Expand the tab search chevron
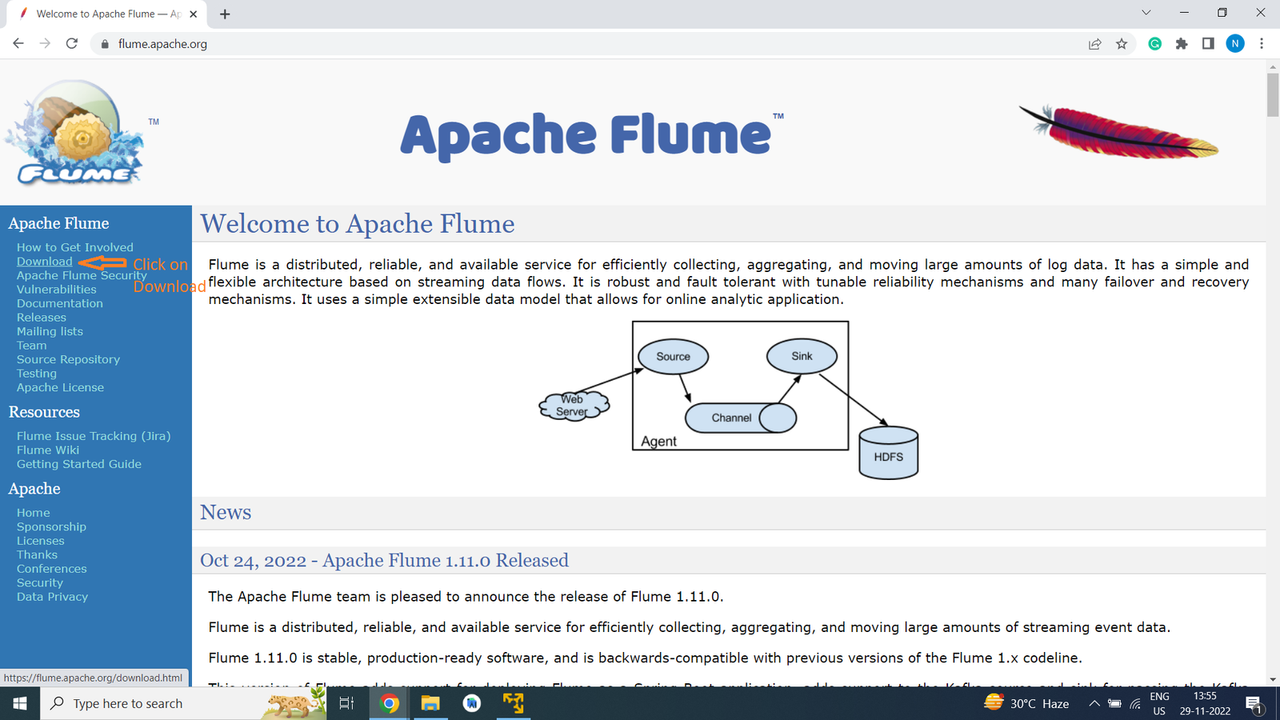Image resolution: width=1280 pixels, height=720 pixels. 1146,13
